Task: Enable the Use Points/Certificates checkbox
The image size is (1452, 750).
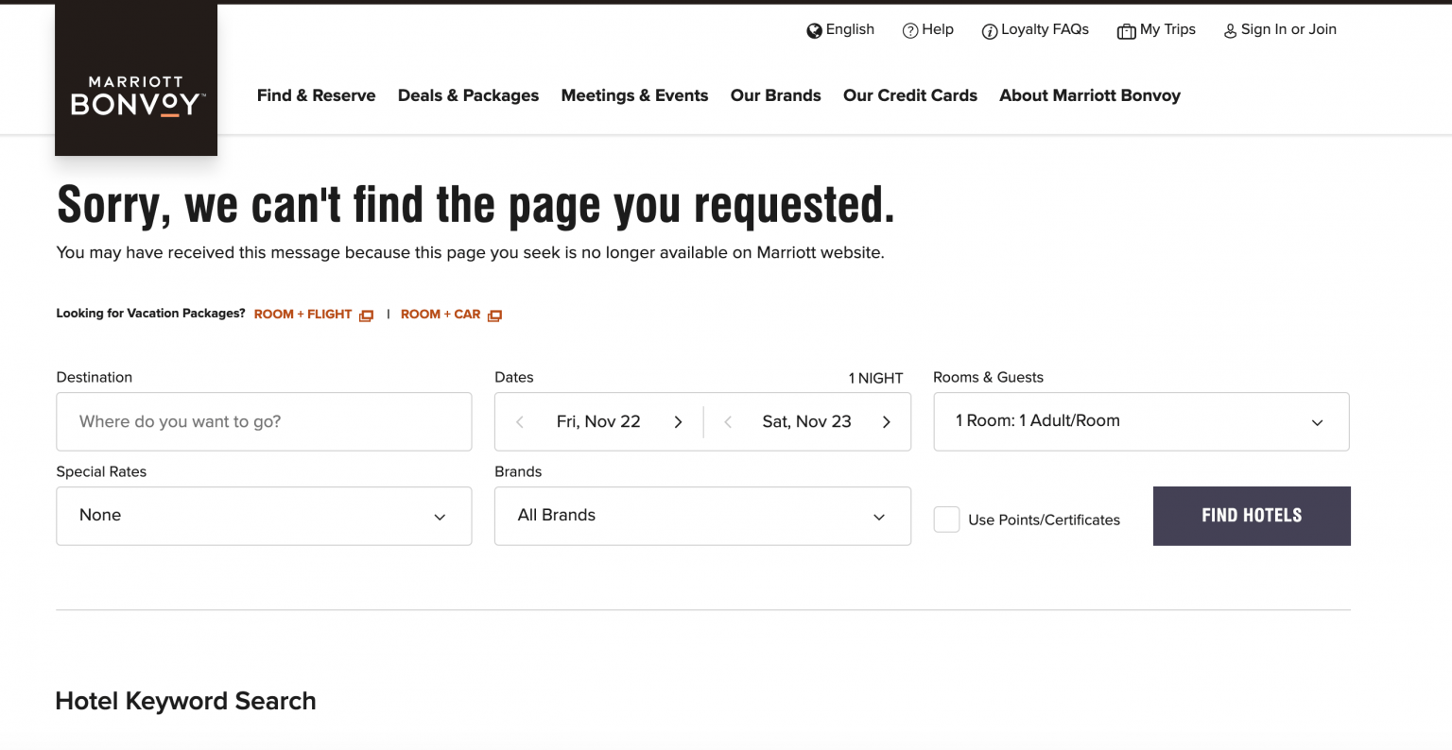Action: (x=946, y=519)
